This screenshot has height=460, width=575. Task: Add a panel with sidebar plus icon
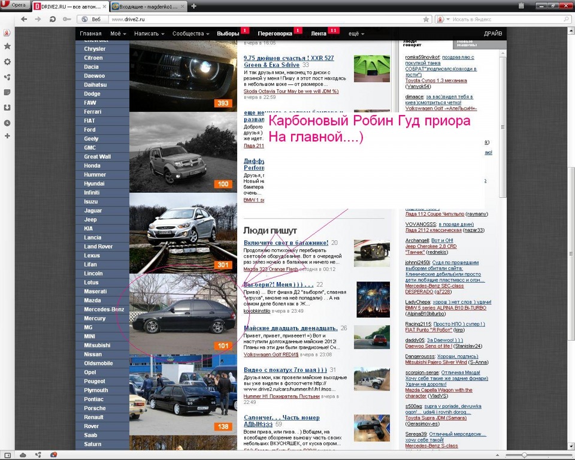tap(7, 136)
